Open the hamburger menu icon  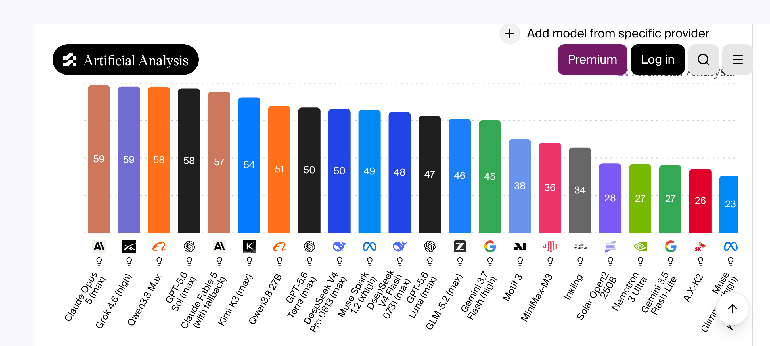pos(737,59)
